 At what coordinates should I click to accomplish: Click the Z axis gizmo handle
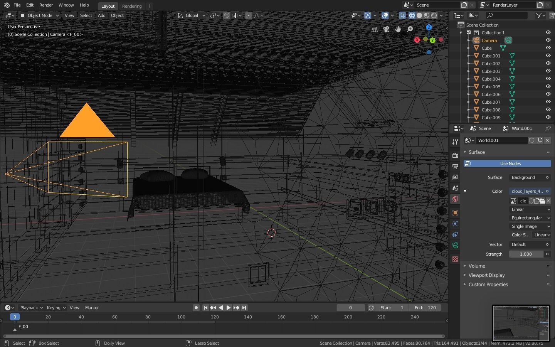coord(429,27)
